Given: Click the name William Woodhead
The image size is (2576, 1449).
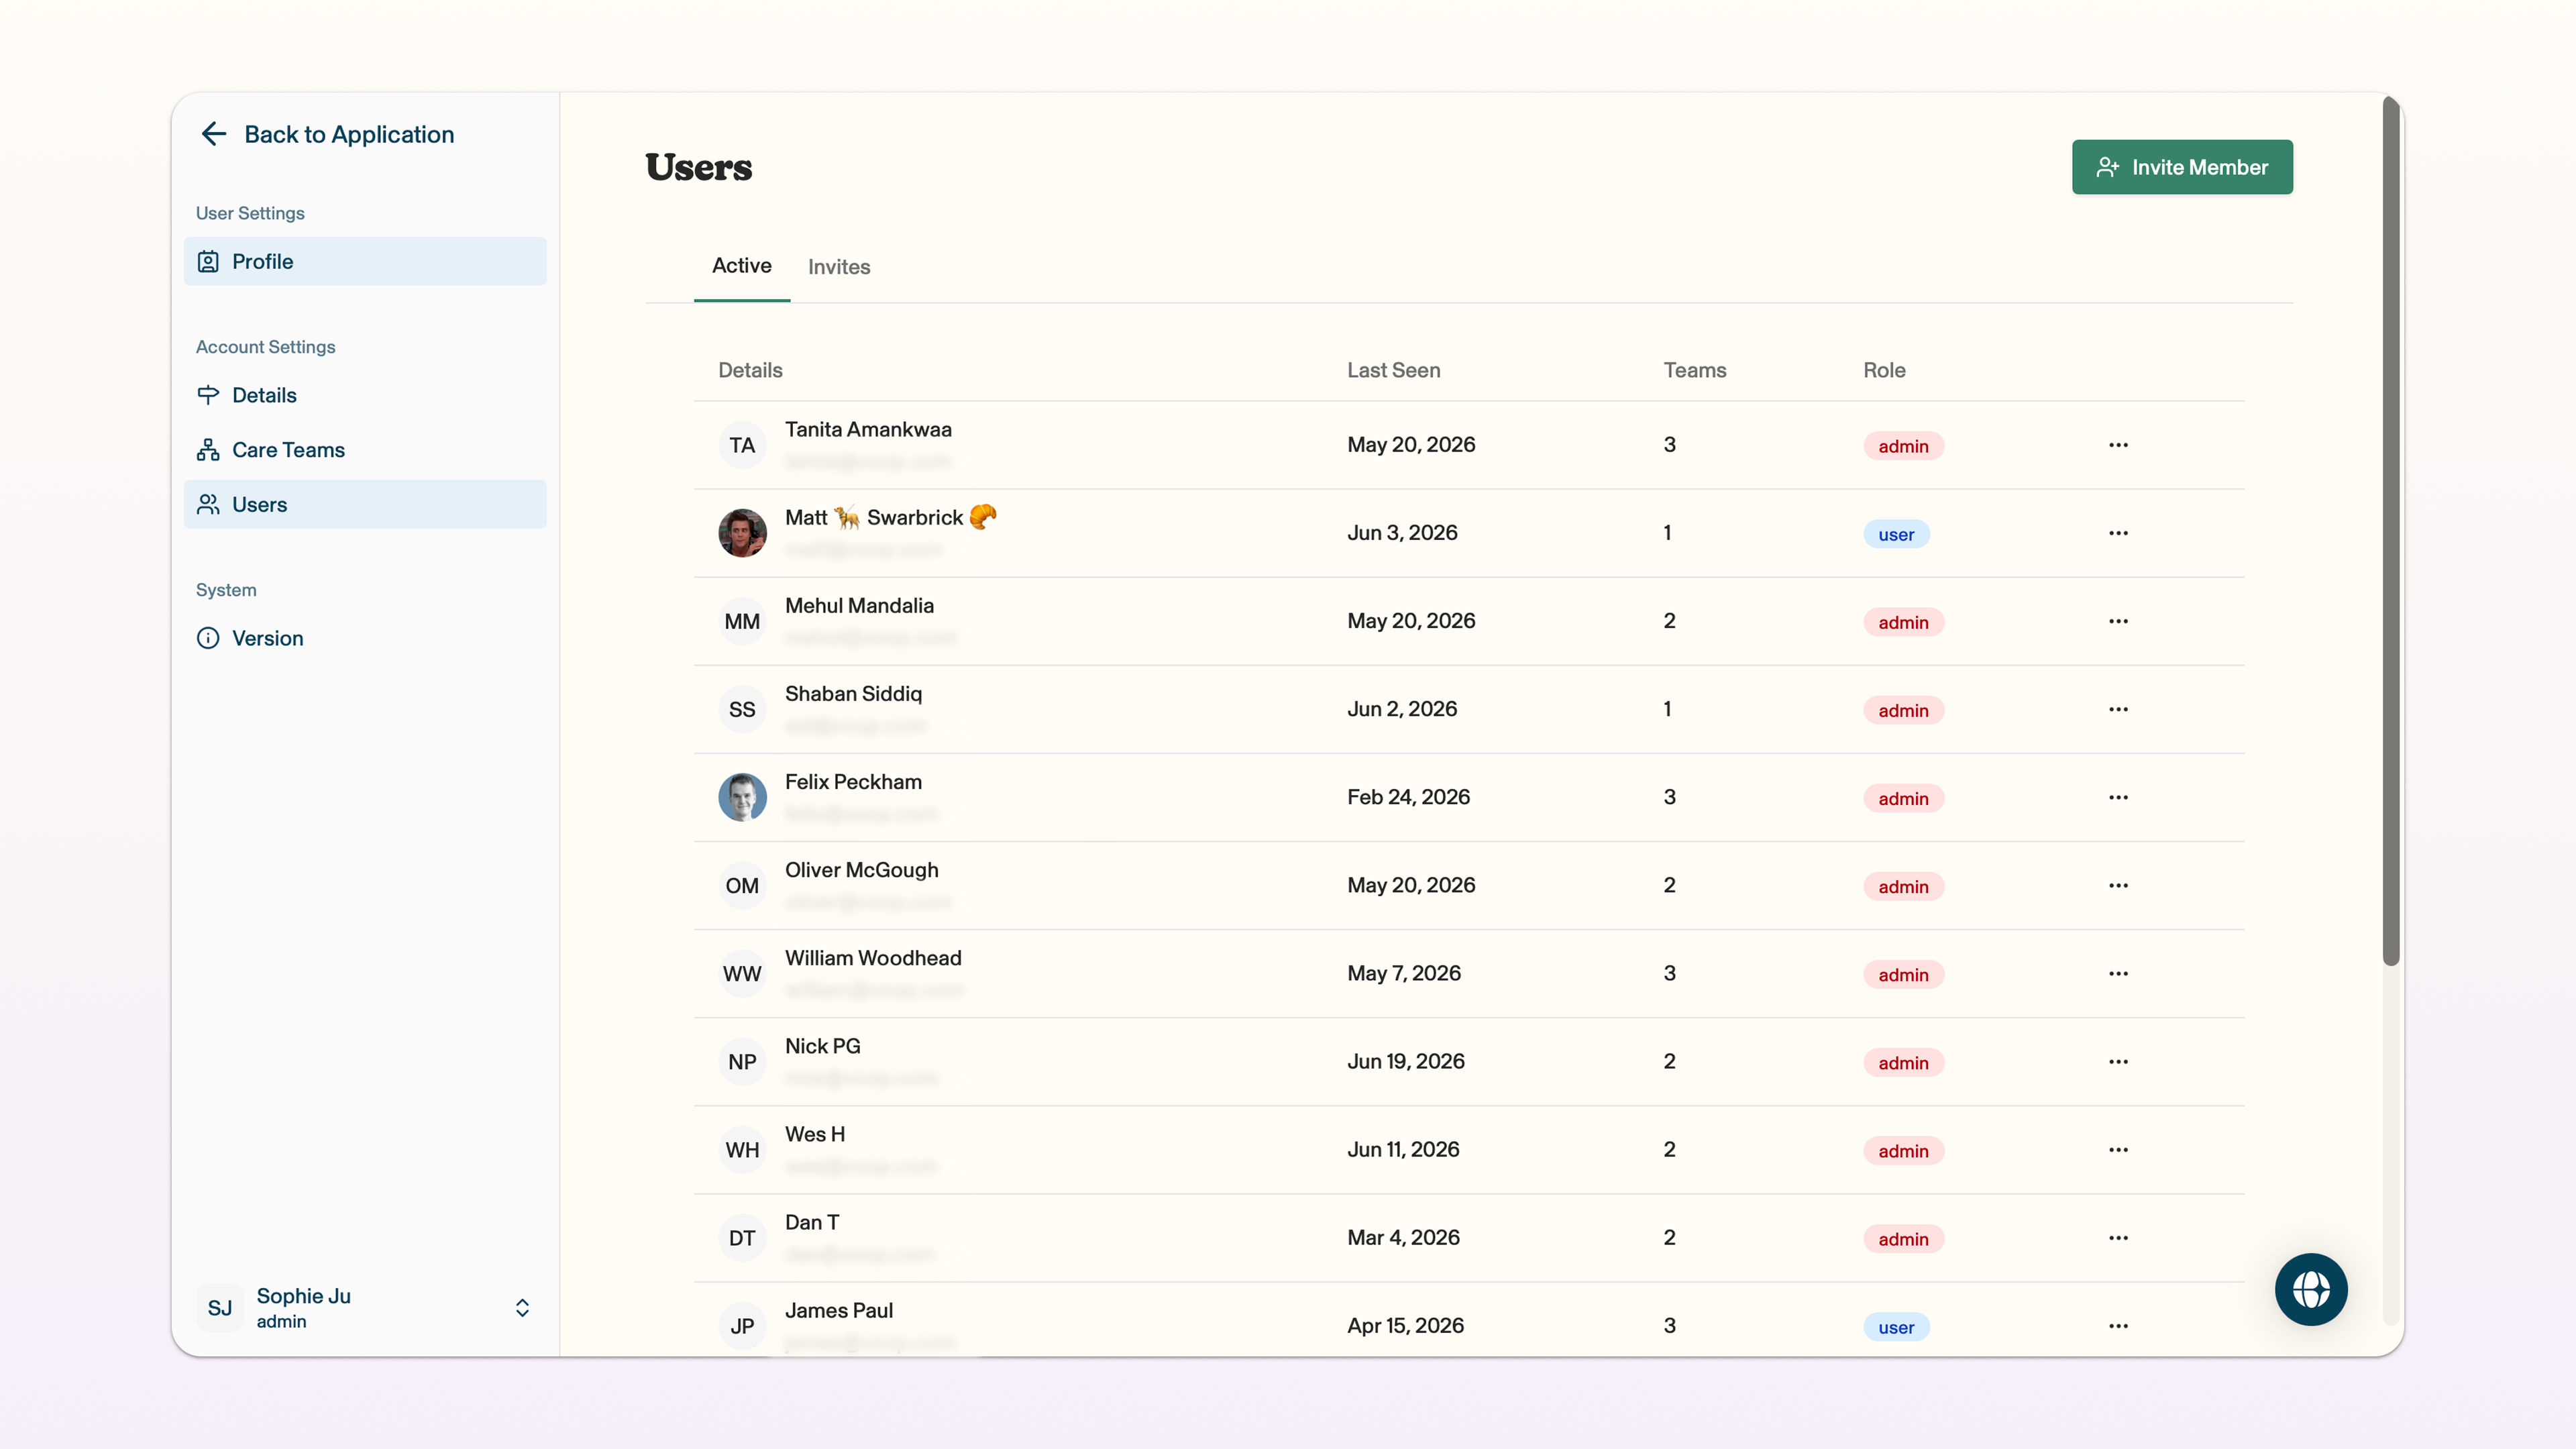Looking at the screenshot, I should 873,958.
